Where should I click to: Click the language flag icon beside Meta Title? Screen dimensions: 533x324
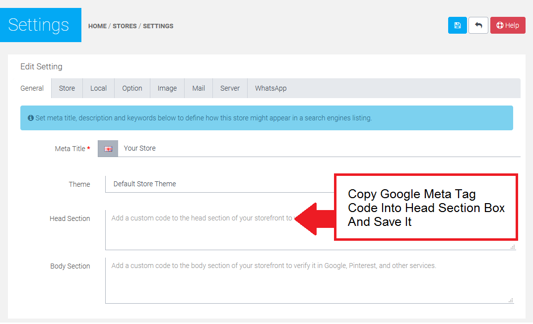click(x=108, y=149)
